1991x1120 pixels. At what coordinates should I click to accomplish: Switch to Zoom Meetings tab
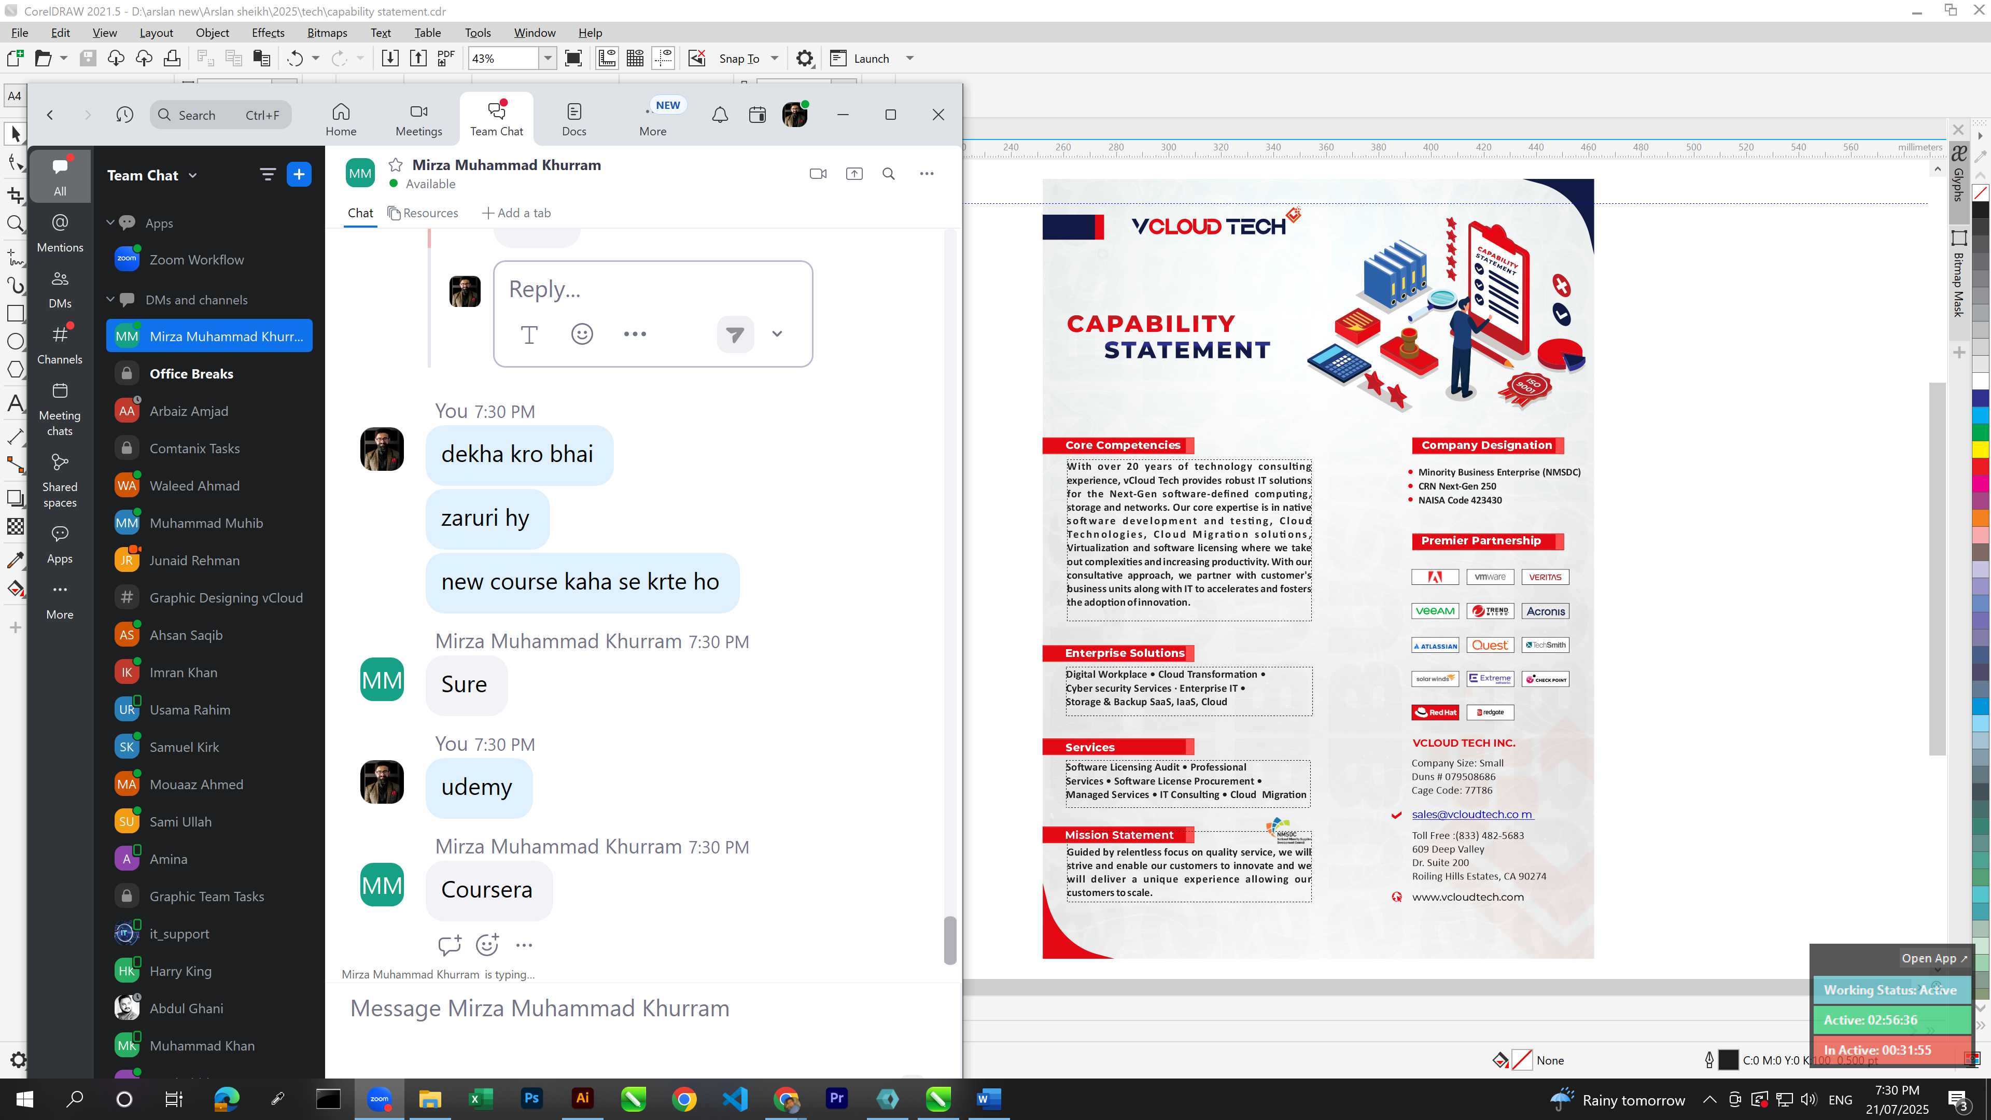(419, 120)
